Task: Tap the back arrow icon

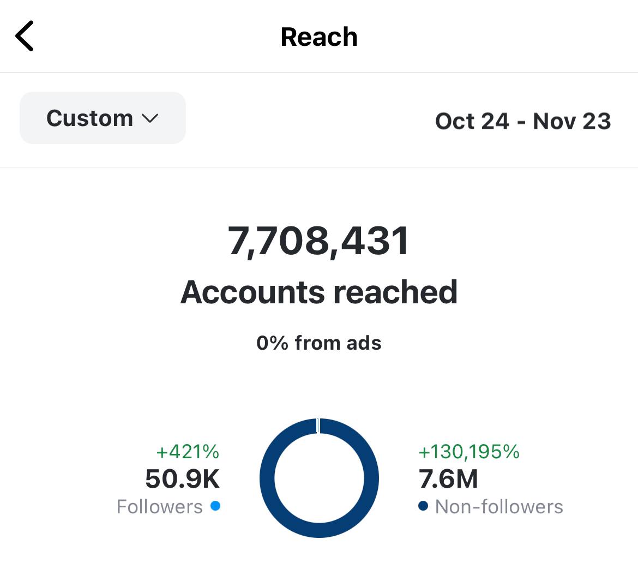Action: pyautogui.click(x=25, y=36)
